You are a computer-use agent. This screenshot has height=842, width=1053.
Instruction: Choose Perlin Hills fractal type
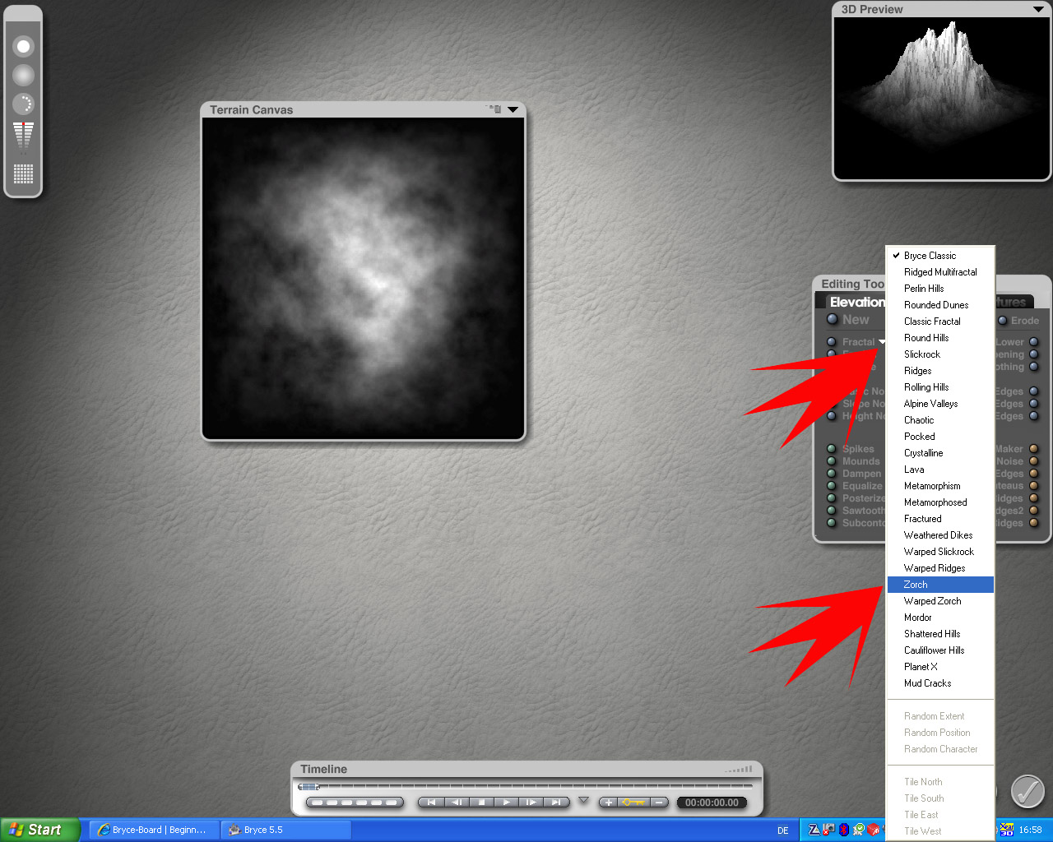pyautogui.click(x=940, y=289)
